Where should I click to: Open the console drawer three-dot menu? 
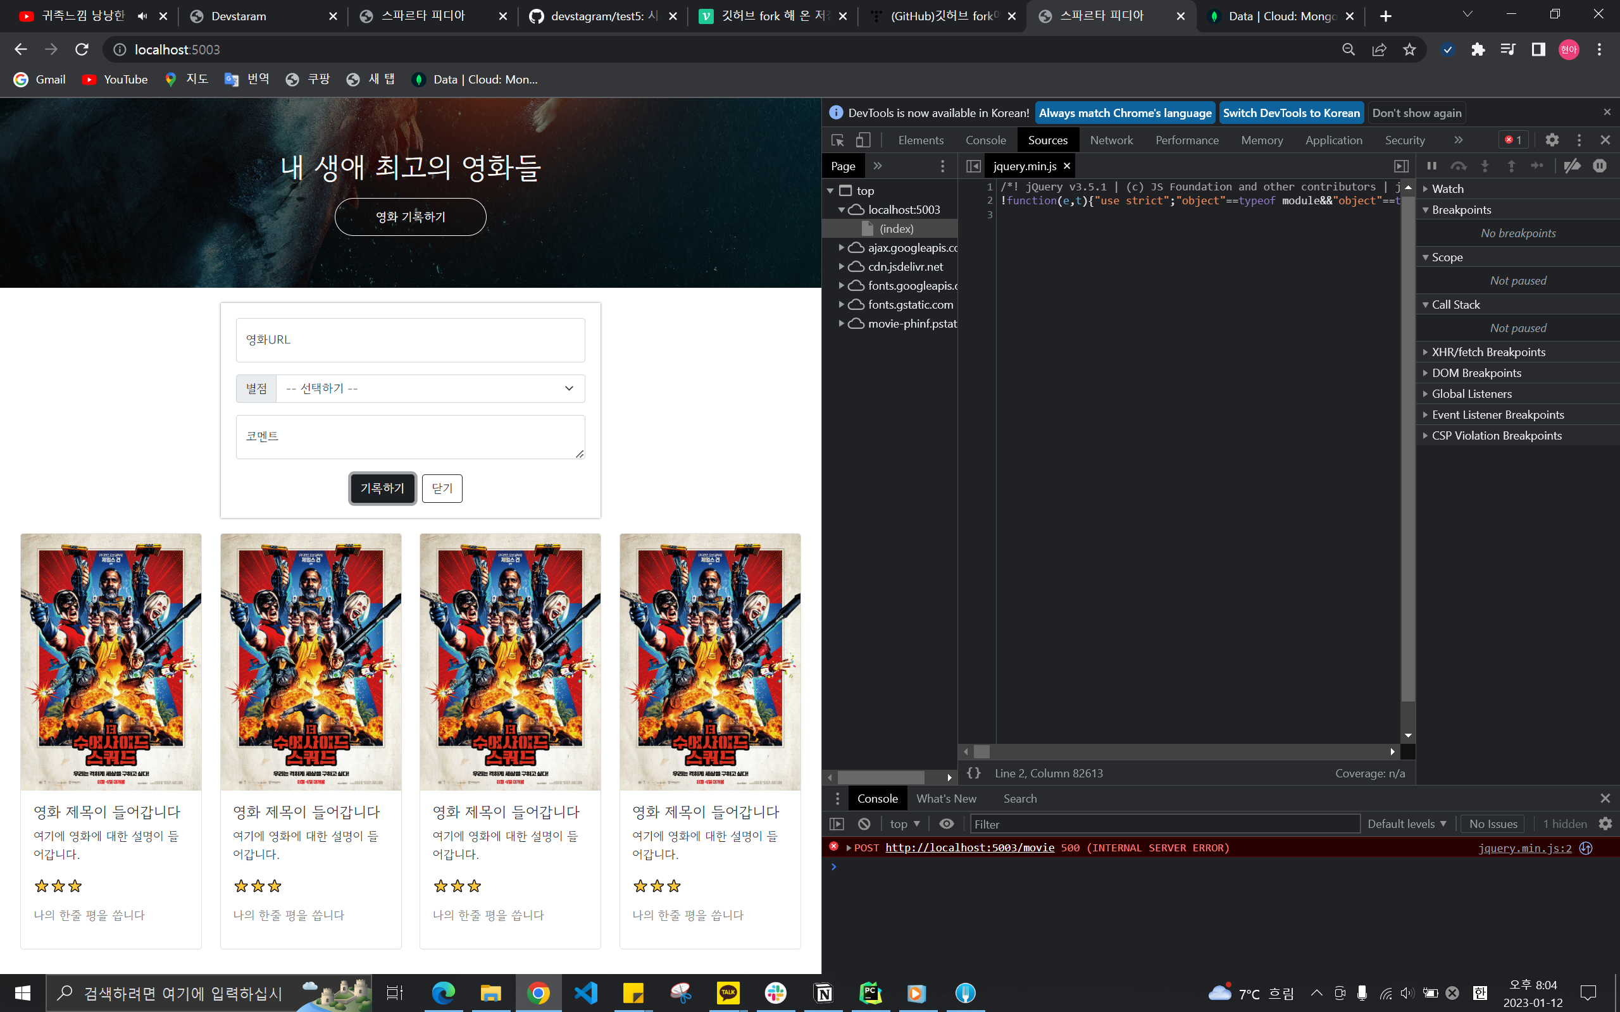pos(837,798)
